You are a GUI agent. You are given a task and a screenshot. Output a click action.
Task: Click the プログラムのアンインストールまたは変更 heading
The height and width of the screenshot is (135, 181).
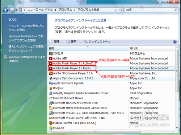(80, 20)
